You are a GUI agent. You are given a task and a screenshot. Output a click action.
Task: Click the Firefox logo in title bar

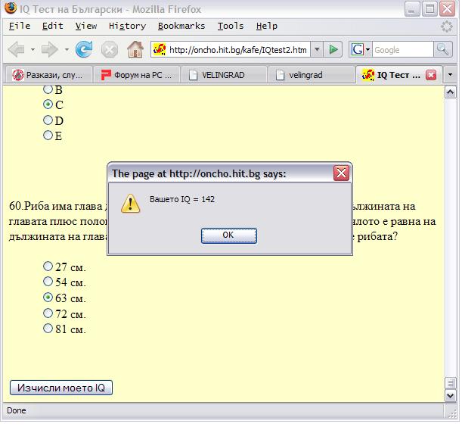(11, 8)
